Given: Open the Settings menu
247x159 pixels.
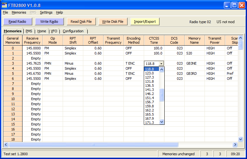Looking at the screenshot, I should tap(46, 12).
